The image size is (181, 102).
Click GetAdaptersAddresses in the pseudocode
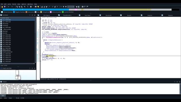point(54,37)
